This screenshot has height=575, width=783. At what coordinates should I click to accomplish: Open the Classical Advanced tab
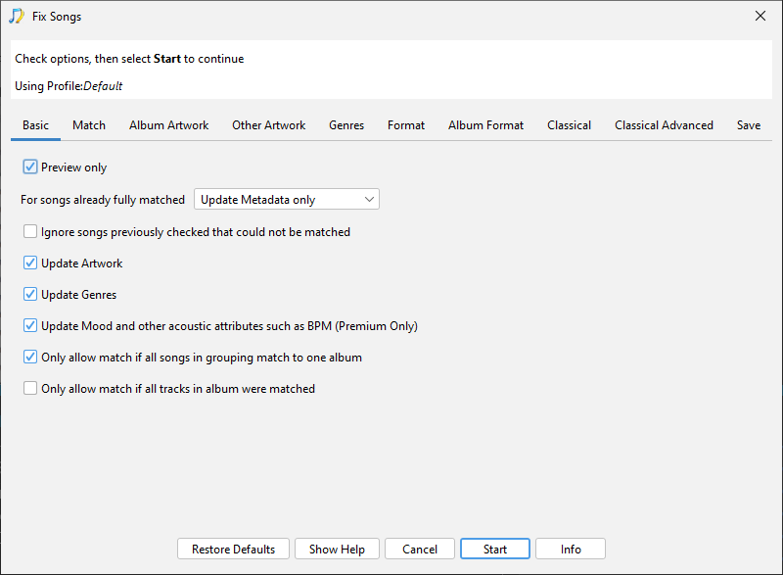click(x=664, y=125)
